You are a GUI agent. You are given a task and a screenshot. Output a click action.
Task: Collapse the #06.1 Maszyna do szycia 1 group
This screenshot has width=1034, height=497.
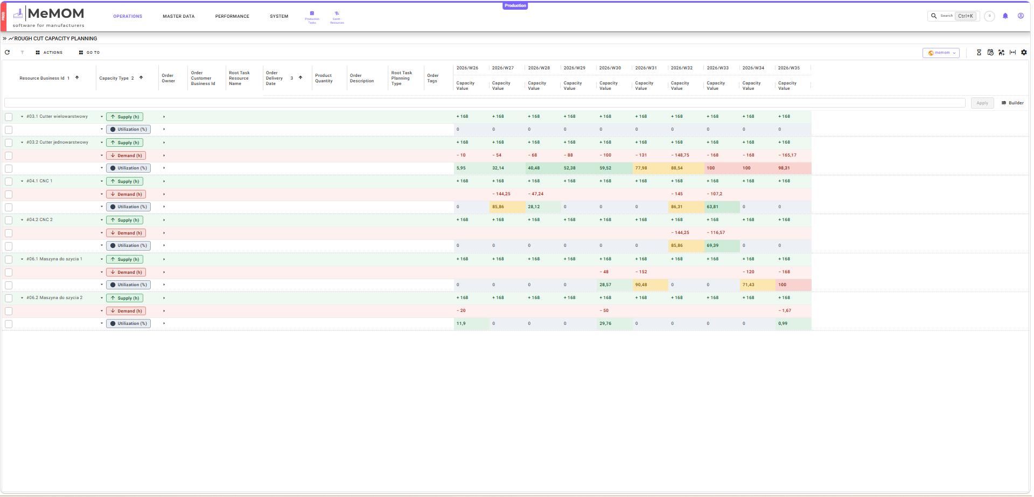tap(22, 259)
